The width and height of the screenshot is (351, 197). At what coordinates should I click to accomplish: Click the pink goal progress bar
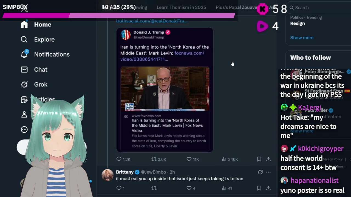[x=119, y=16]
